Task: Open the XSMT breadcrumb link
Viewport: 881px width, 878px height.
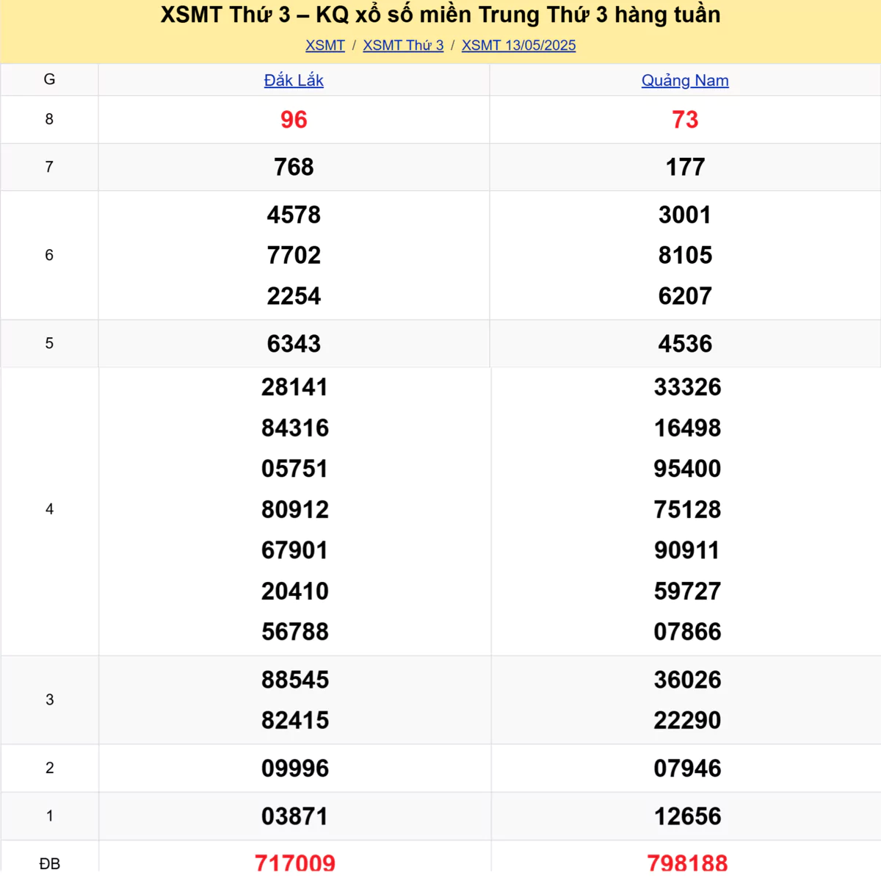Action: (325, 46)
